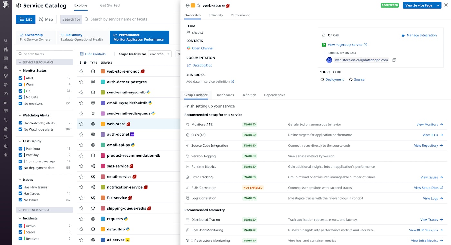Select the Reliability view in Service Catalog list
Viewport: 451px width, 245px height.
tap(83, 37)
